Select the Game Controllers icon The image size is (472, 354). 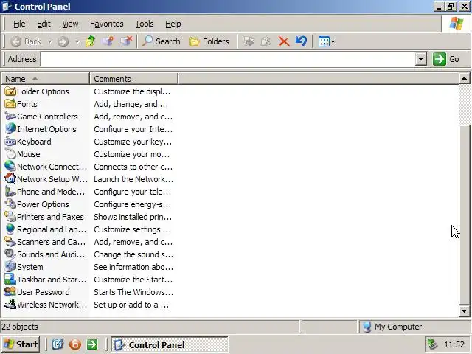pyautogui.click(x=10, y=117)
